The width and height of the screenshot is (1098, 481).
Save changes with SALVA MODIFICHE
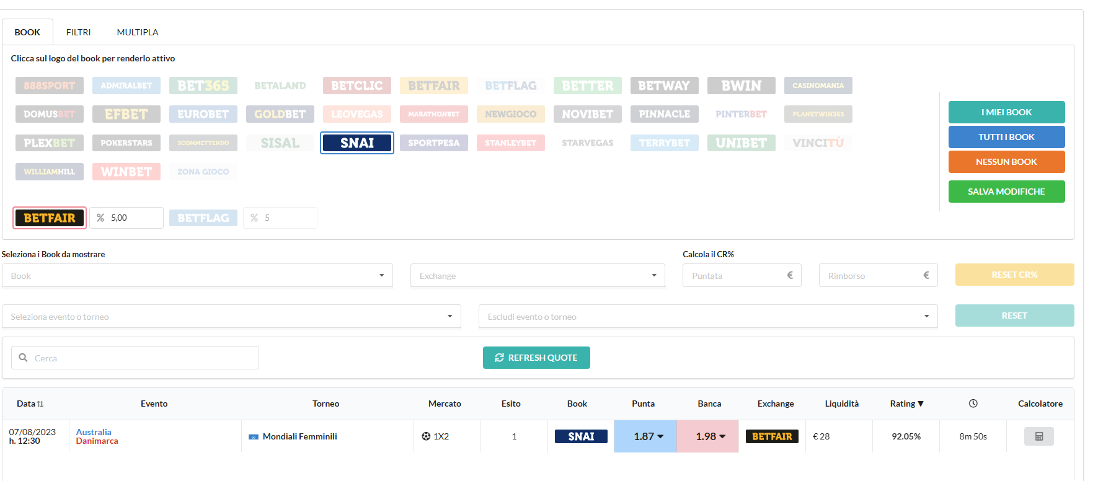(x=1007, y=192)
